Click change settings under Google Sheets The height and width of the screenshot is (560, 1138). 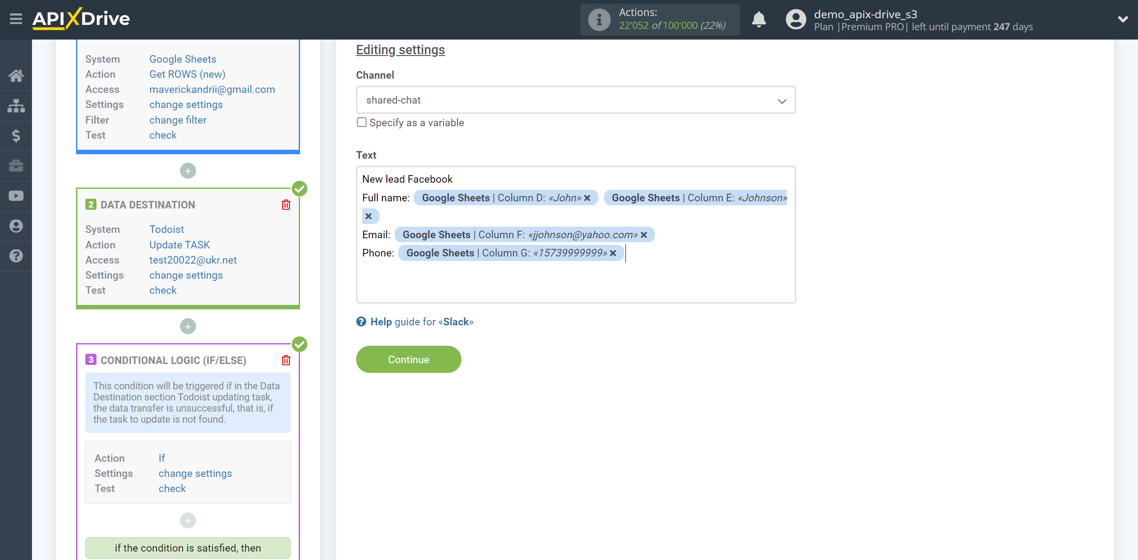(186, 104)
